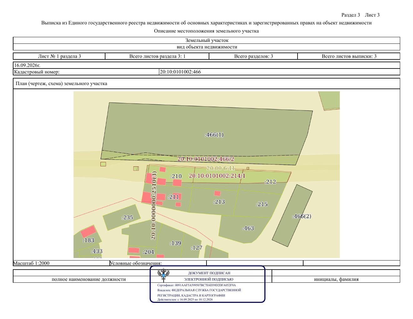The image size is (413, 319).
Task: Select the 'Лист 3' header text
Action: (372, 15)
